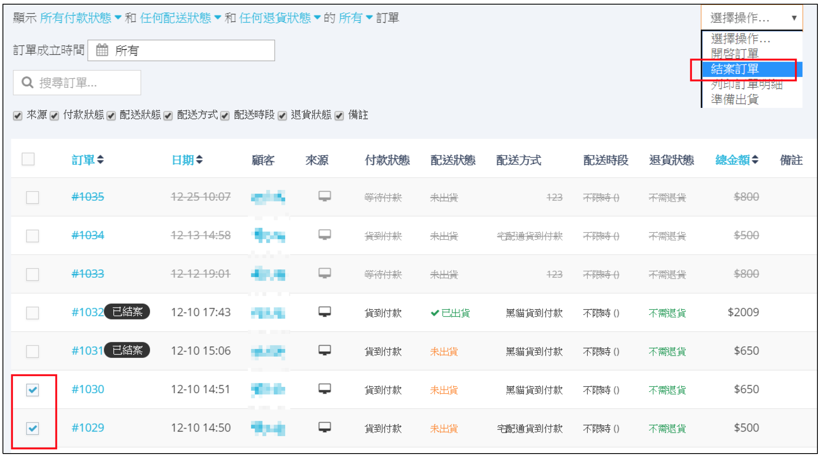Screen dimensions: 822x459
Task: Select 結案訂單 from action list
Action: [x=752, y=69]
